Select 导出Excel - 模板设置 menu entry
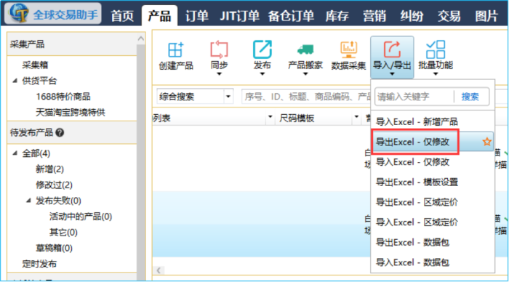The image size is (509, 282). point(433,182)
